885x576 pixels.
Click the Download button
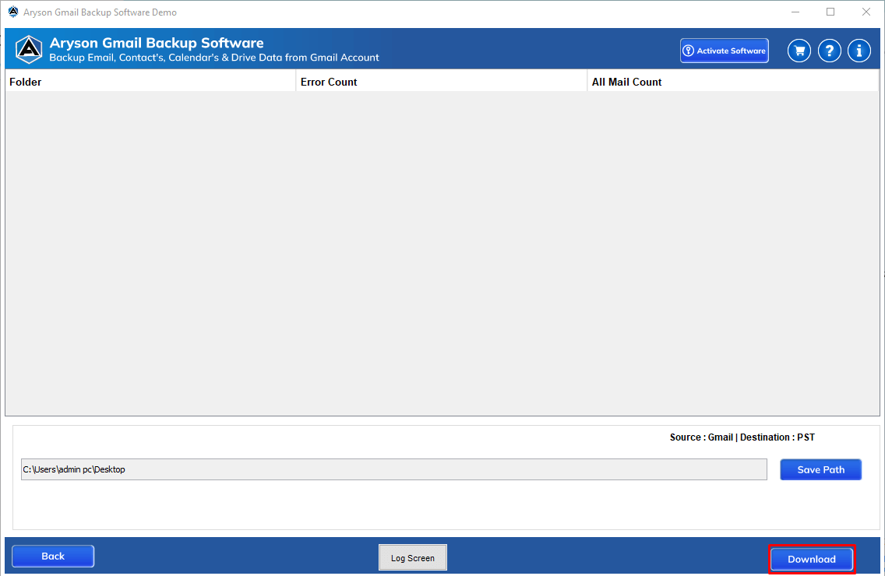[x=812, y=559]
